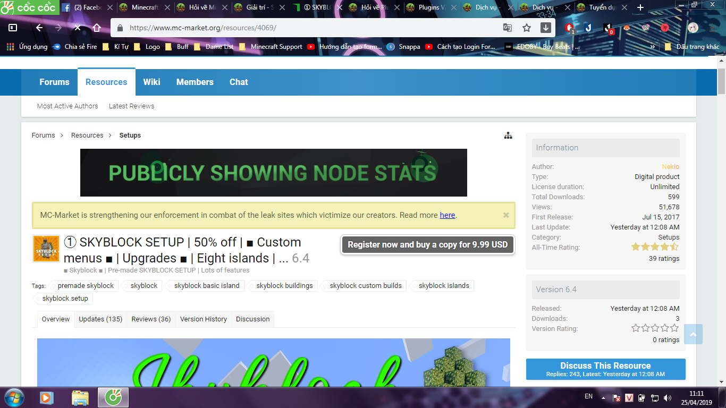
Task: Open the Most Active Authors link
Action: coord(67,106)
